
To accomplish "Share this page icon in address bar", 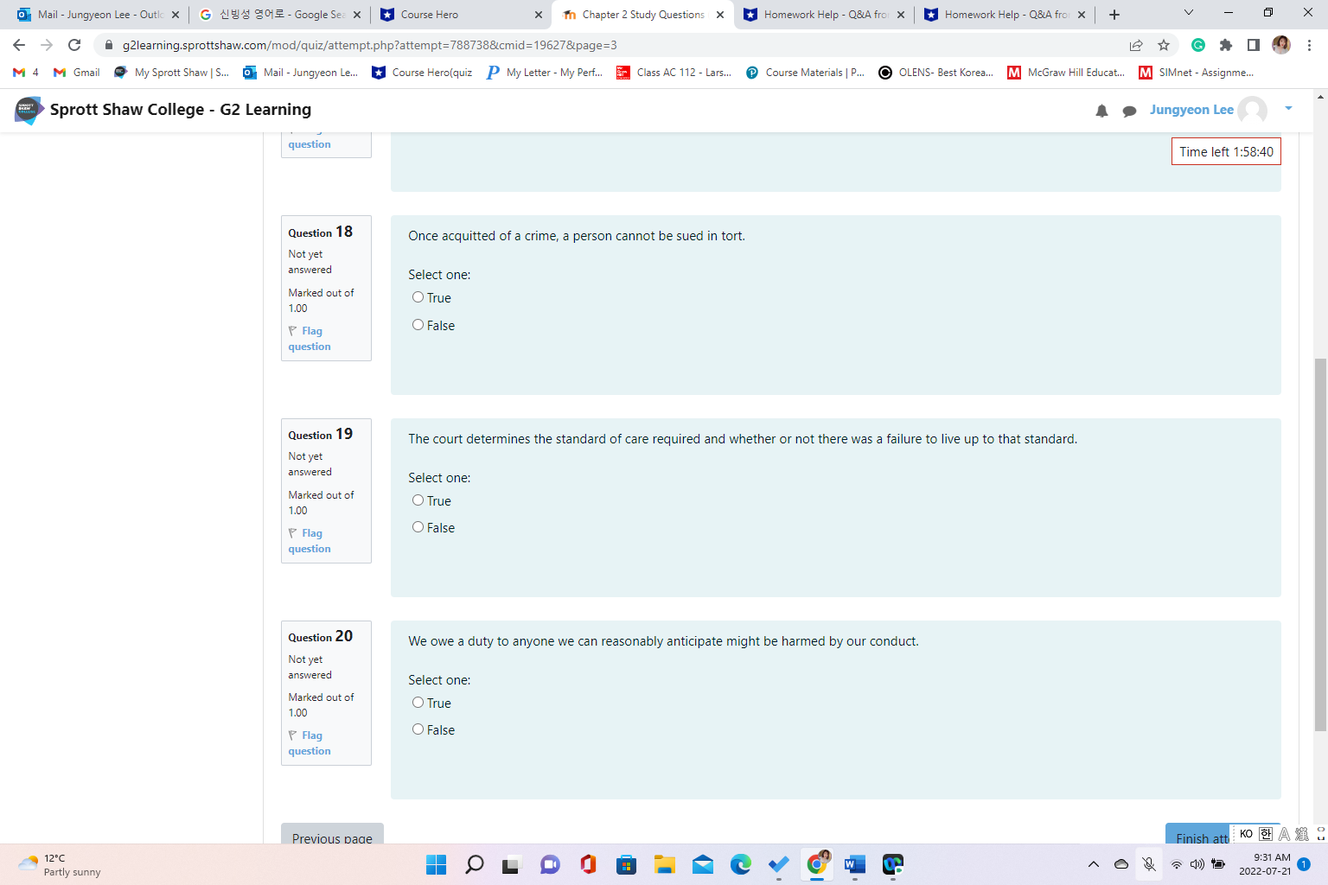I will [1136, 45].
